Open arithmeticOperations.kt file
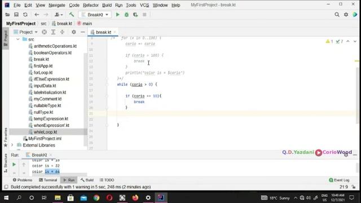The image size is (361, 203). pyautogui.click(x=55, y=46)
